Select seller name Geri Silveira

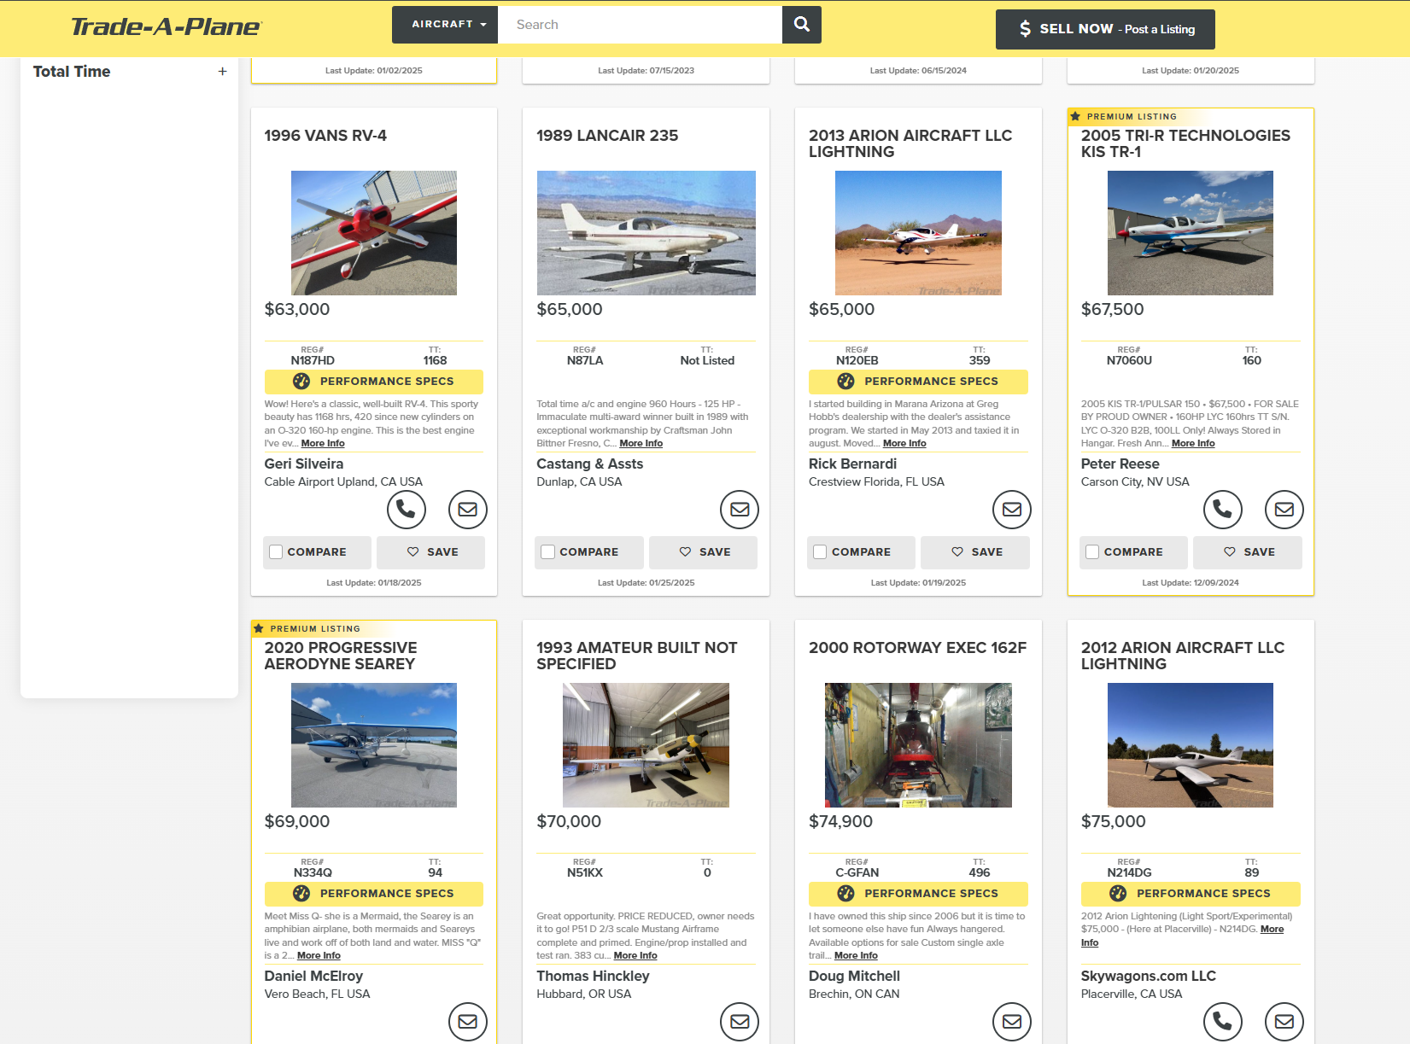point(304,464)
